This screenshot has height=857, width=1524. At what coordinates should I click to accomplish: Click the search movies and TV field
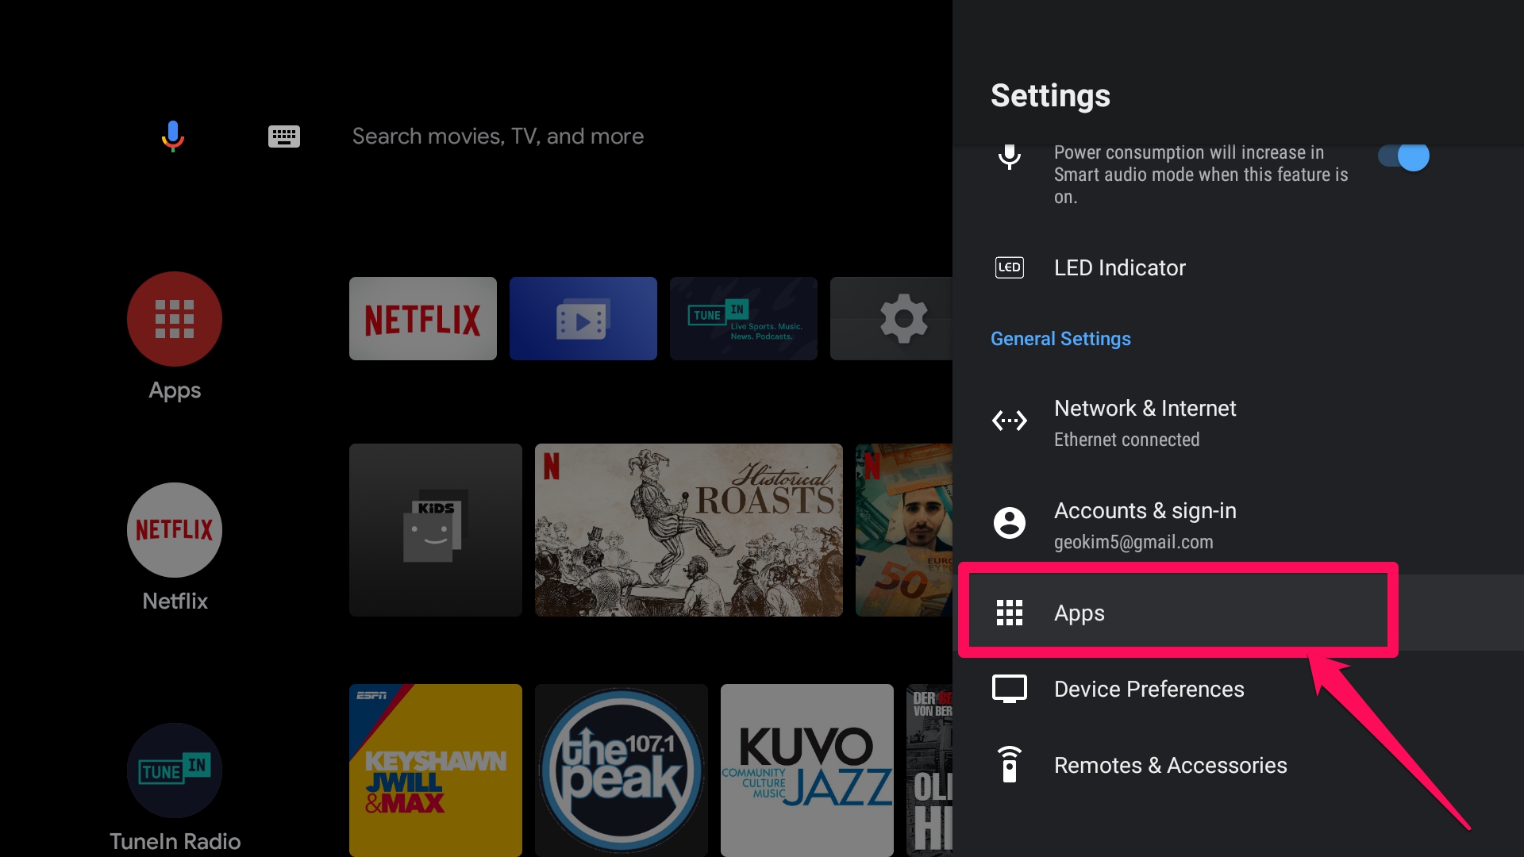[498, 136]
